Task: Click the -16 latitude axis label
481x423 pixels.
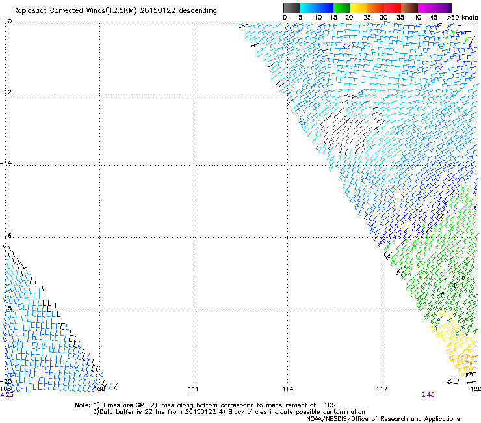Action: tap(6, 236)
